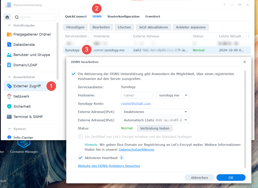Switch to the Routerkonfiguration tab
Image resolution: width=258 pixels, height=188 pixels.
coord(123,16)
